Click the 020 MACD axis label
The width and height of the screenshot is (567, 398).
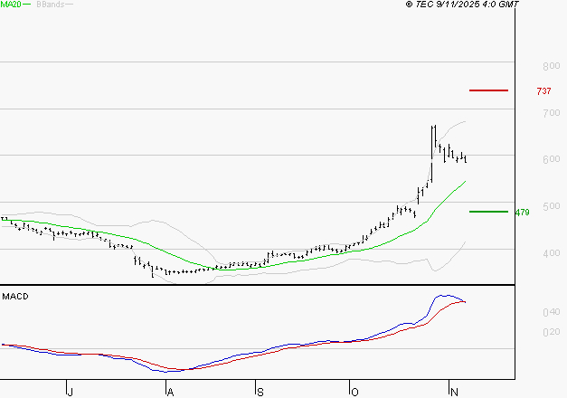(x=551, y=332)
